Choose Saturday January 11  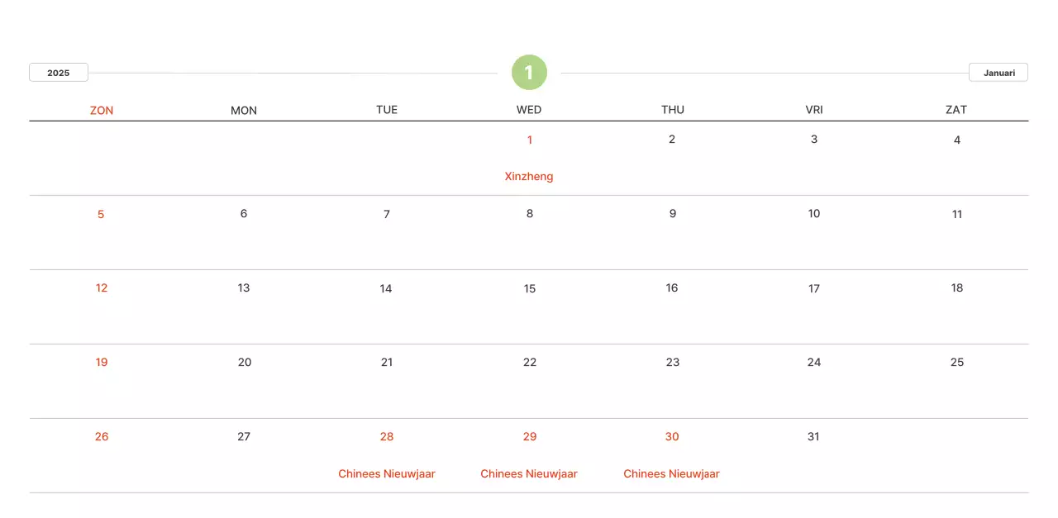(x=957, y=214)
